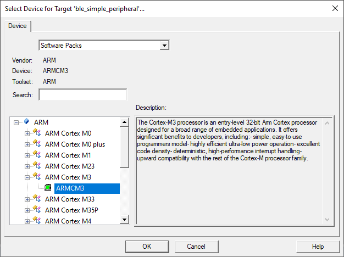This screenshot has width=344, height=257.
Task: Click the ARM Cortex M0 family icon
Action: 37,132
